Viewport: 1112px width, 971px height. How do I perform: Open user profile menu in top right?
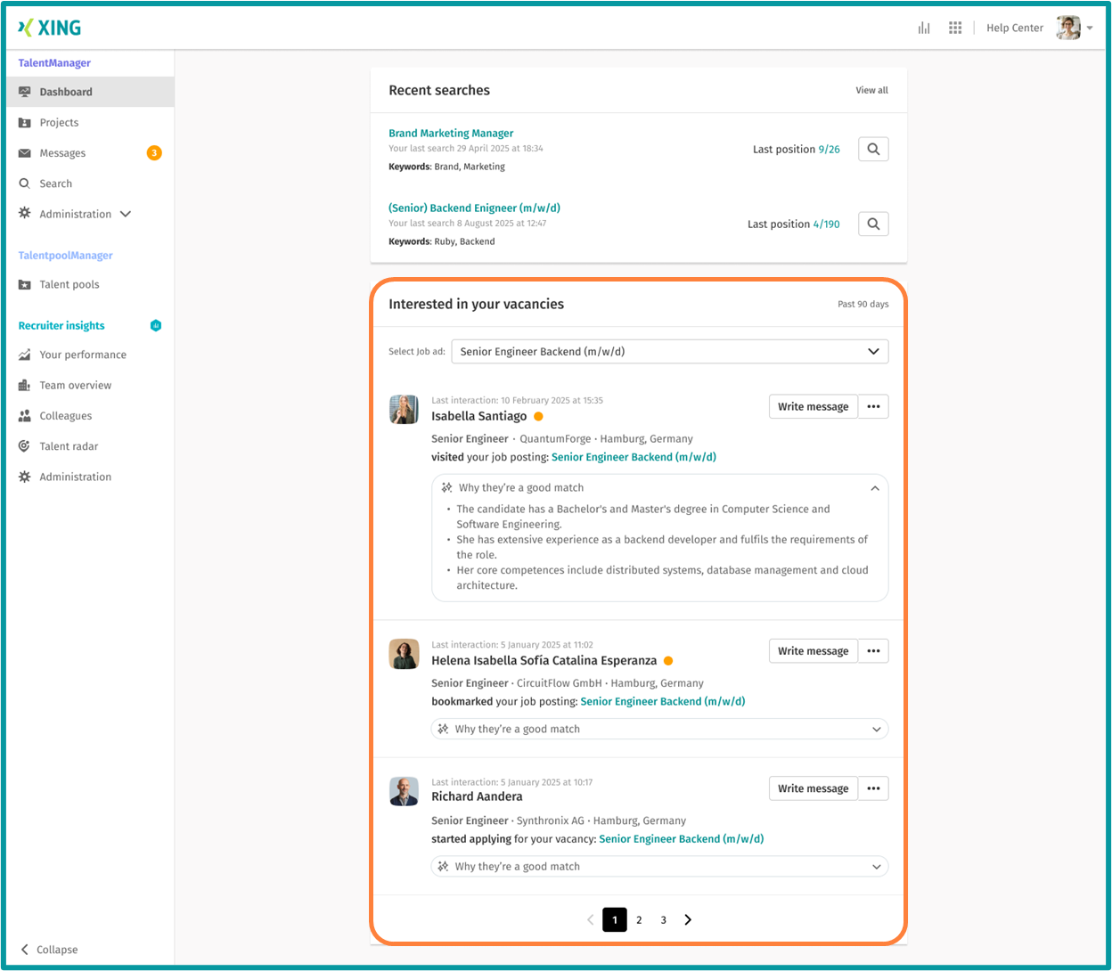pos(1074,28)
